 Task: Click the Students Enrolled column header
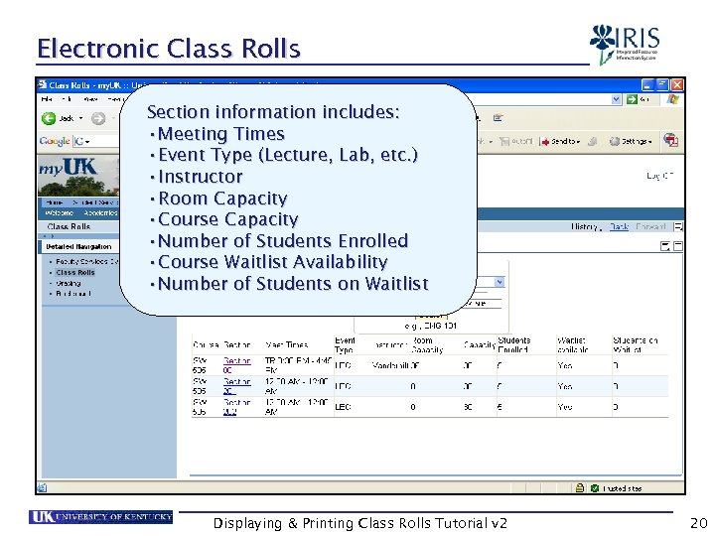pyautogui.click(x=514, y=345)
